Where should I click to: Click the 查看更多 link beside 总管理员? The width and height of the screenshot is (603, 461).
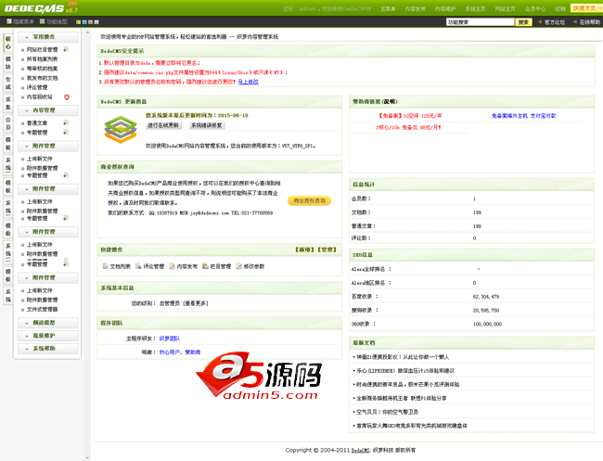click(x=196, y=303)
